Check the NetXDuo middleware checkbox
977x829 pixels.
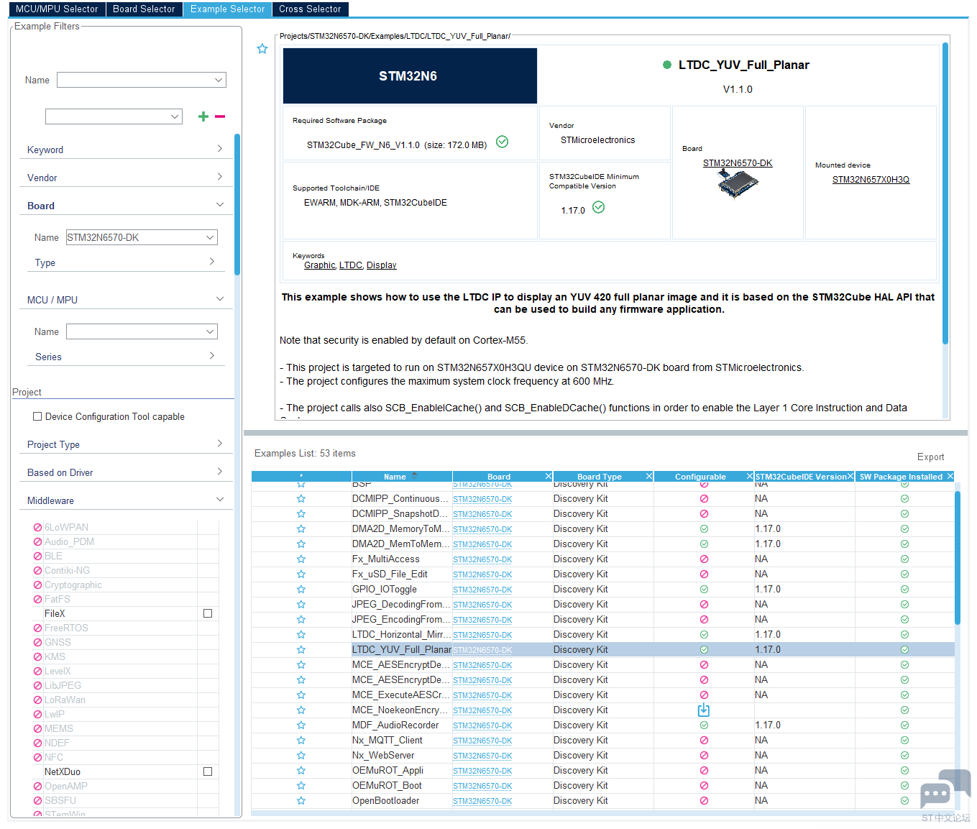click(x=208, y=772)
